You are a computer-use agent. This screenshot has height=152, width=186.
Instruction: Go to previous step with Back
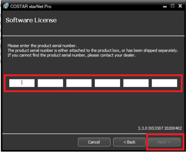129,142
